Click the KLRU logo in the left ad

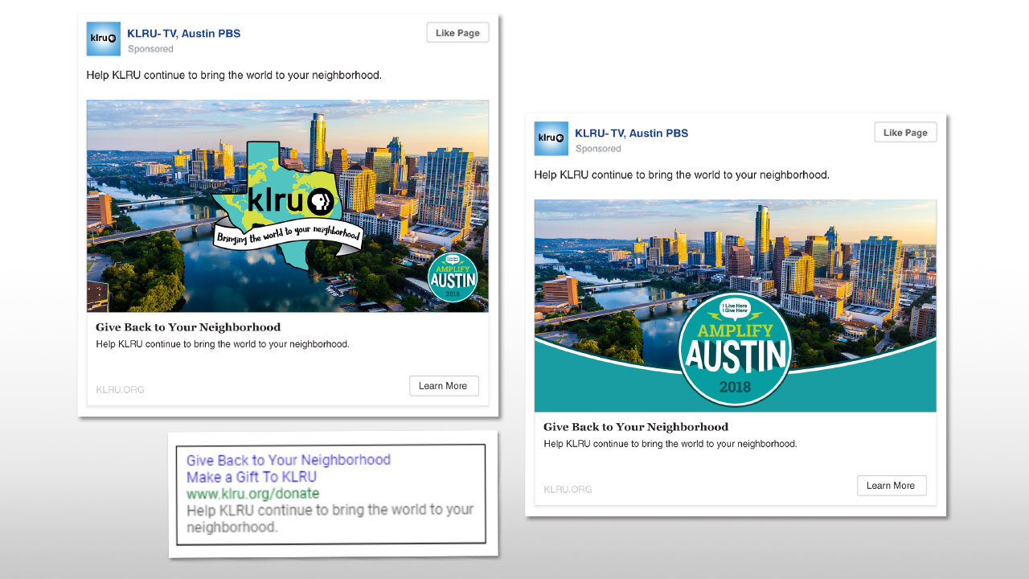[104, 39]
